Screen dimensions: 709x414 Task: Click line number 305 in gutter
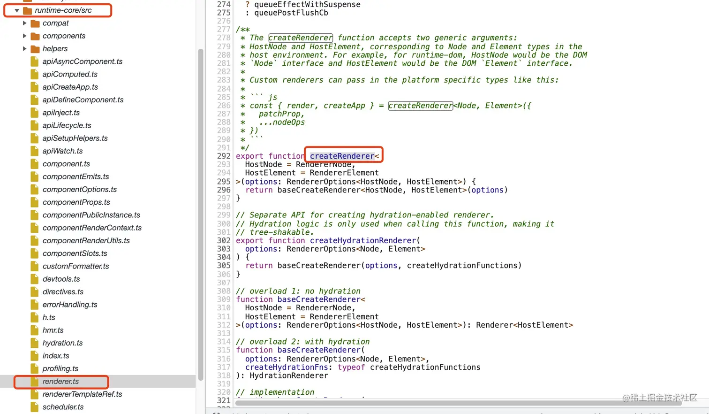[224, 266]
